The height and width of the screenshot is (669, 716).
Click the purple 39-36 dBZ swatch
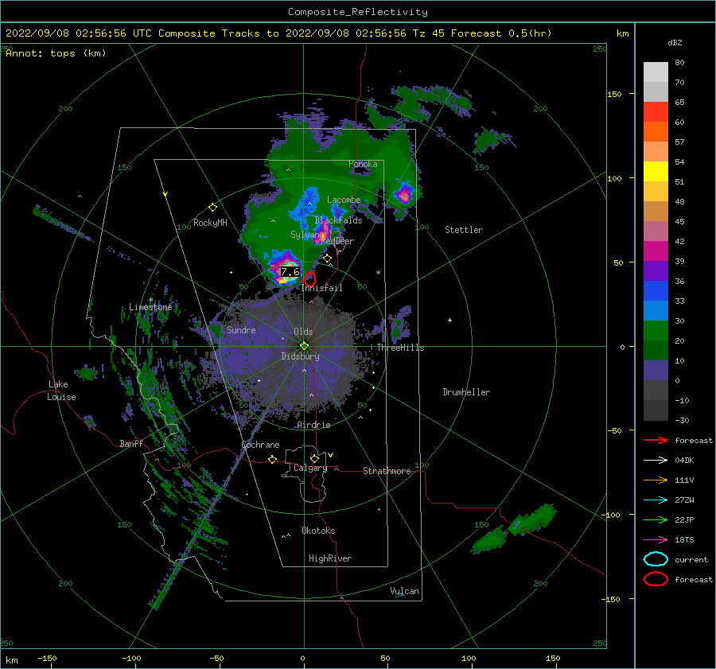(656, 270)
